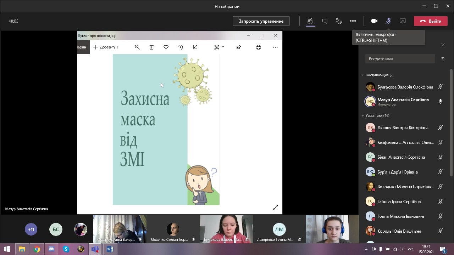Click the raise hand reactions icon
The height and width of the screenshot is (255, 454).
[339, 21]
